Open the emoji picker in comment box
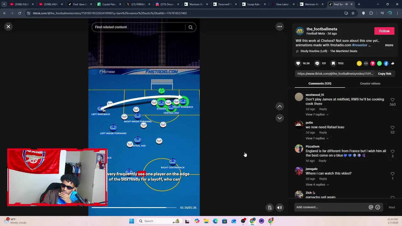 (378, 207)
